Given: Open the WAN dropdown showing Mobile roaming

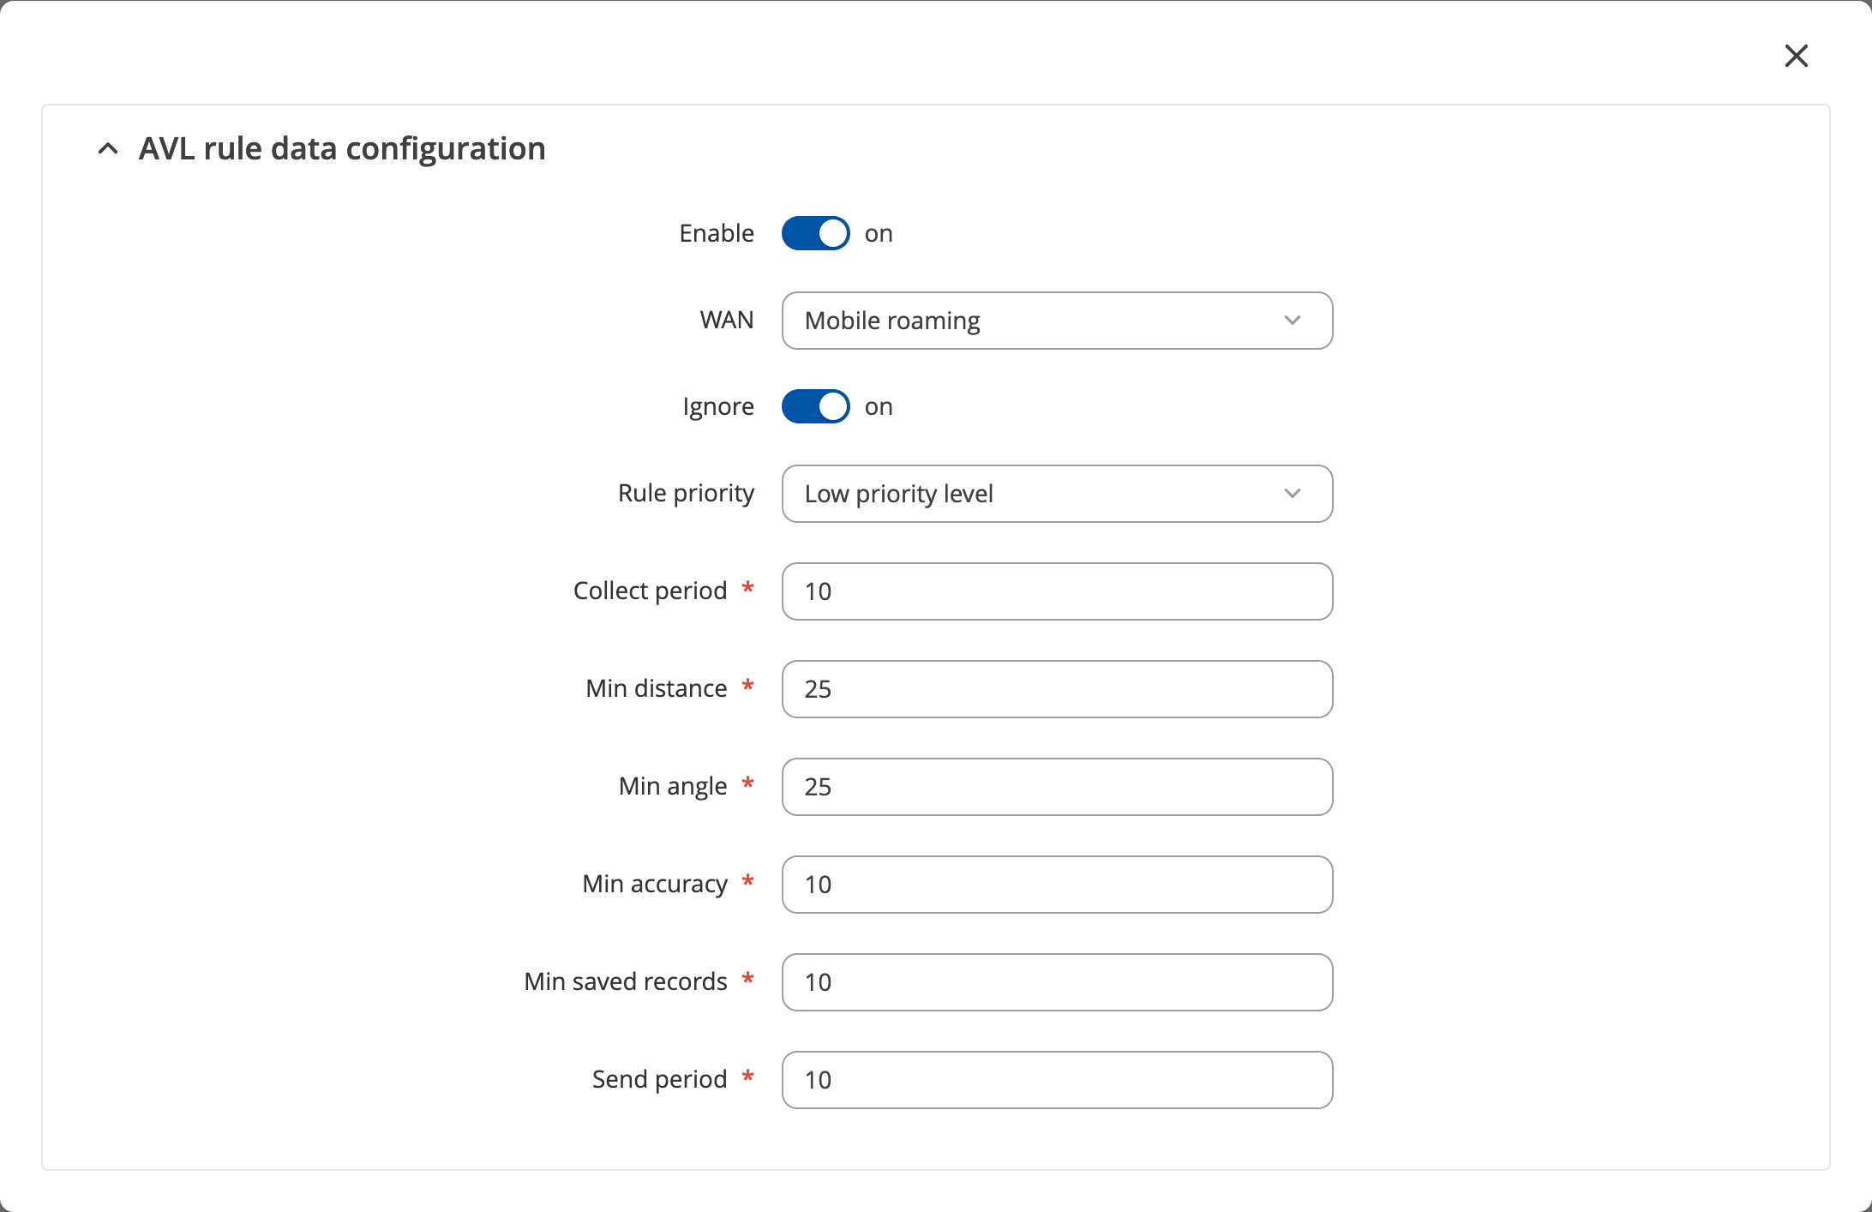Looking at the screenshot, I should coord(1057,321).
